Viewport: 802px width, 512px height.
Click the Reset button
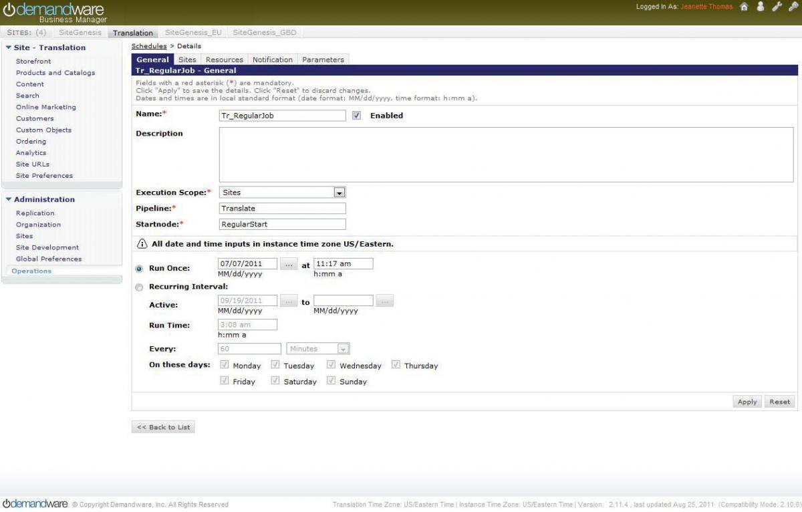779,402
